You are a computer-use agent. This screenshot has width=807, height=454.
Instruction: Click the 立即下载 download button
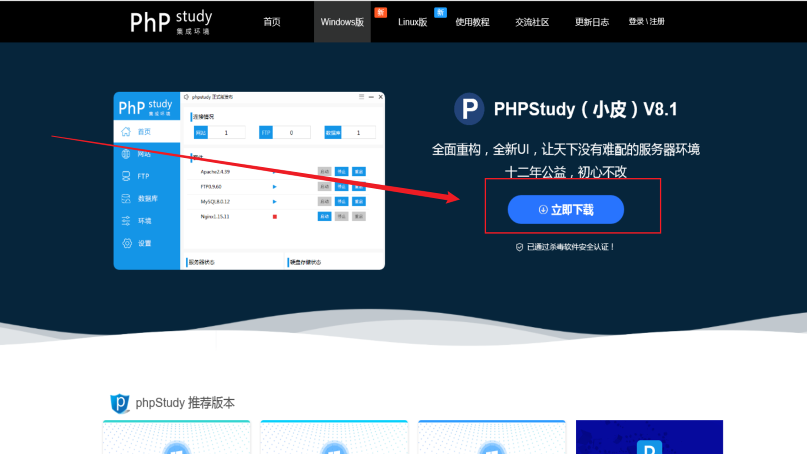point(566,210)
